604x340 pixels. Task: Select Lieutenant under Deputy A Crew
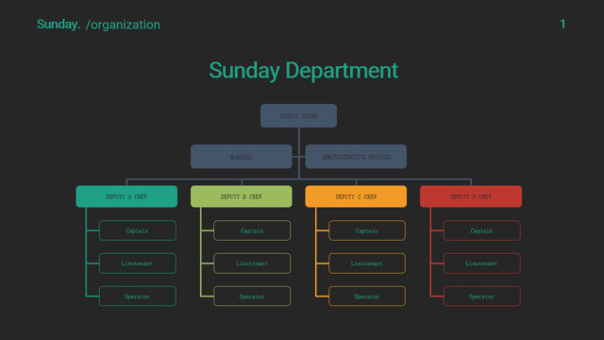coord(138,263)
